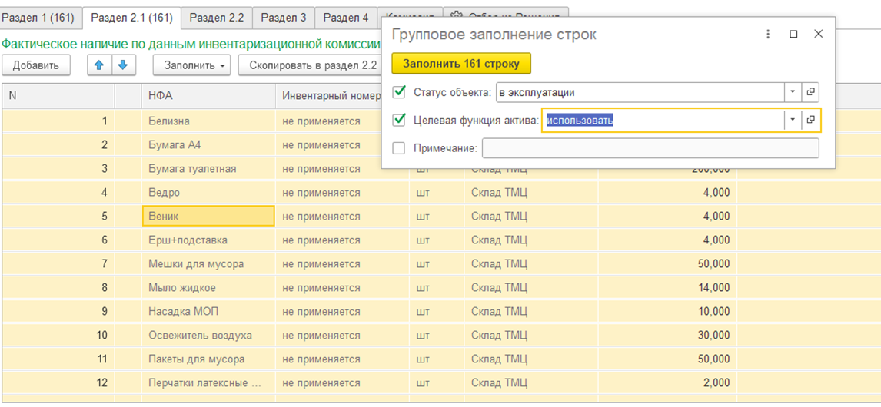Viewport: 881px width, 407px height.
Task: Select the Ерш+подставка cell
Action: coord(208,240)
